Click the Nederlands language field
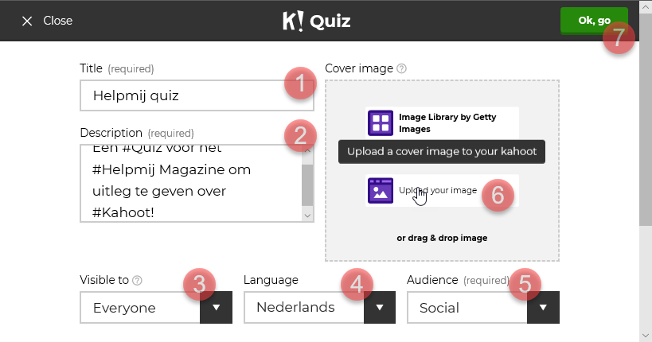Viewport: 652px width, 342px height. (x=304, y=308)
